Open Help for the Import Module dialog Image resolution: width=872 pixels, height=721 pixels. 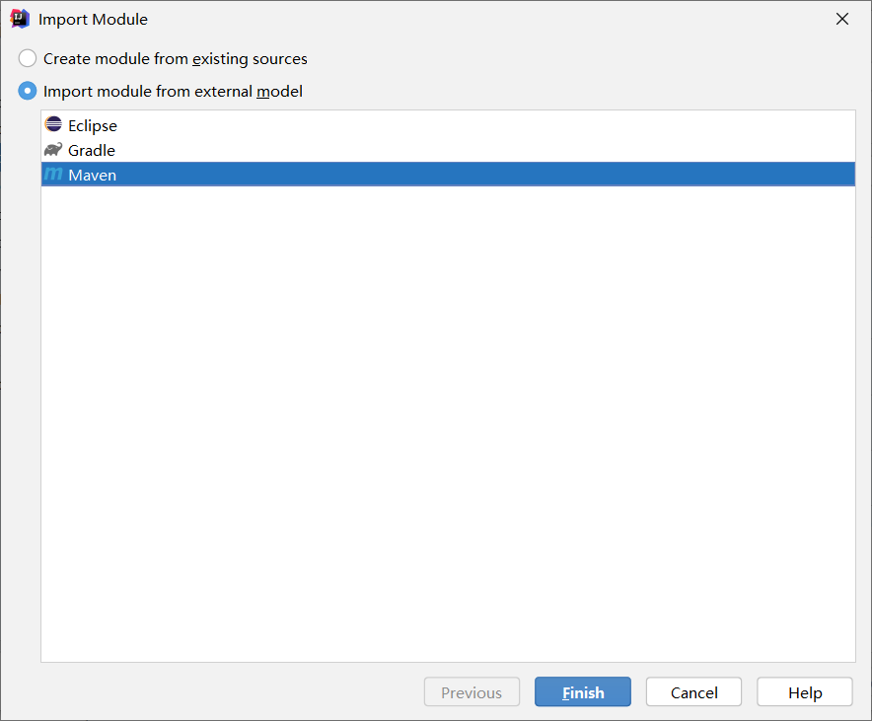[804, 691]
